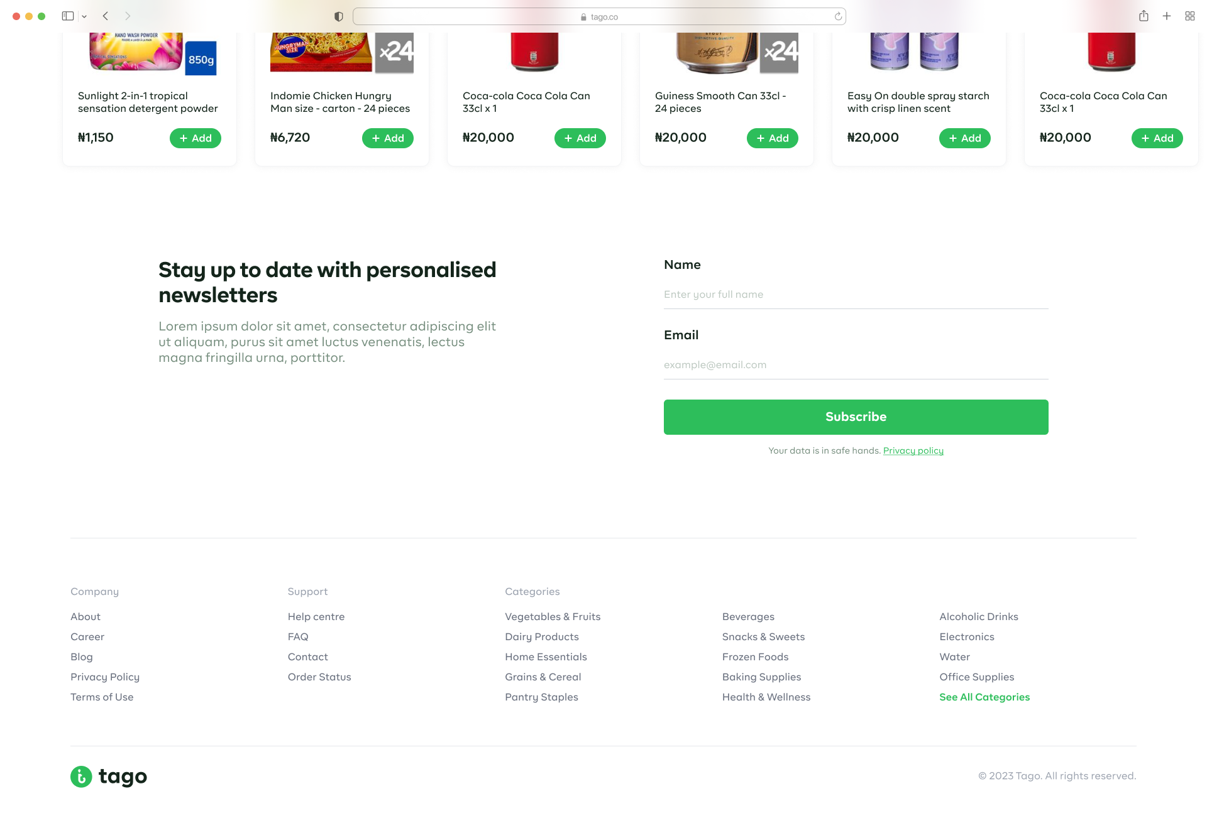This screenshot has height=823, width=1207.
Task: Click the tago logo in the footer
Action: click(109, 777)
